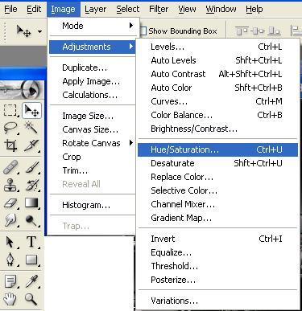Apply Auto Color adjustment
The height and width of the screenshot is (311, 302).
[x=217, y=88]
